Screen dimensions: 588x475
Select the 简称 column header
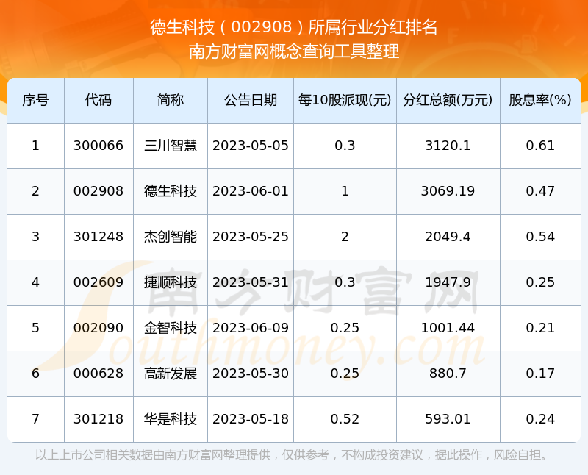(x=171, y=100)
